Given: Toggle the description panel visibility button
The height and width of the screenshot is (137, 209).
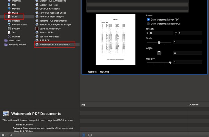Looking at the screenshot, I should 10,135.
